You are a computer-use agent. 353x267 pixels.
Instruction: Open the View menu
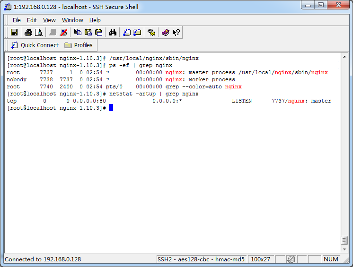click(49, 20)
